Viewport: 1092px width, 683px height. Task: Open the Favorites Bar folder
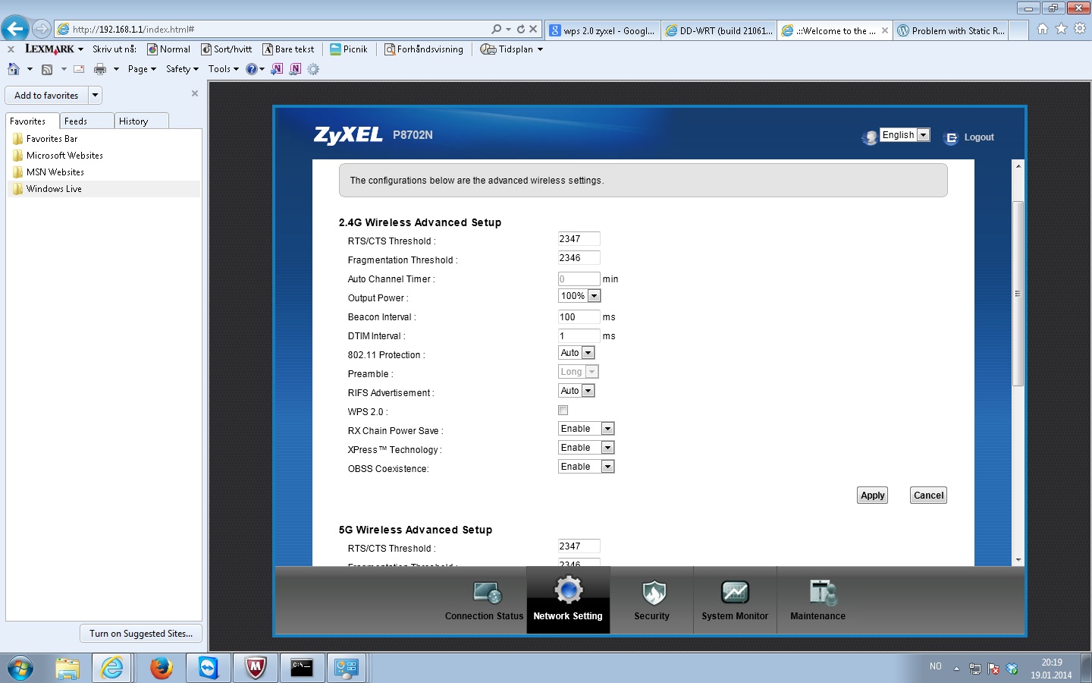point(52,139)
